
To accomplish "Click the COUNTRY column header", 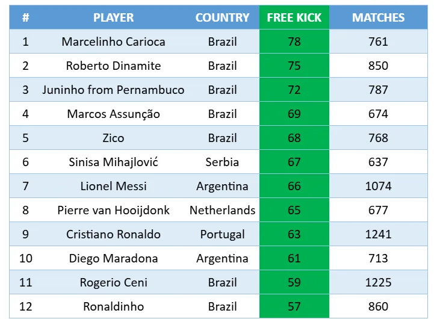I will click(222, 17).
